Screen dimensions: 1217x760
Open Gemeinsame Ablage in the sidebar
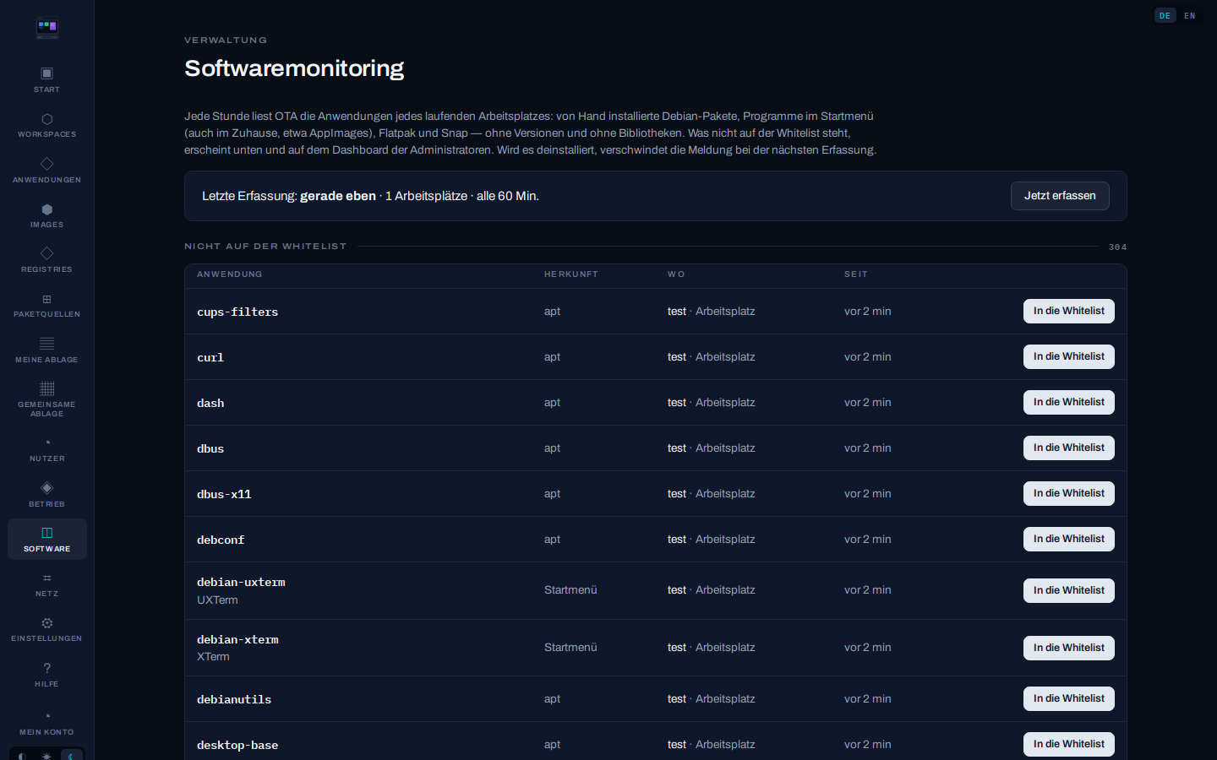(47, 399)
